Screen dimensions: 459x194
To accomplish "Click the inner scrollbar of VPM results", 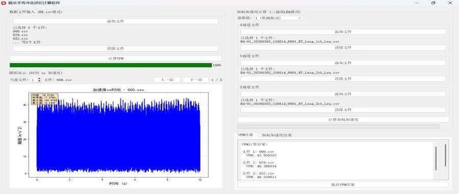I will pos(436,158).
